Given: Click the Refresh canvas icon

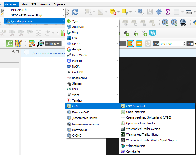Looking at the screenshot, I should [75, 12].
